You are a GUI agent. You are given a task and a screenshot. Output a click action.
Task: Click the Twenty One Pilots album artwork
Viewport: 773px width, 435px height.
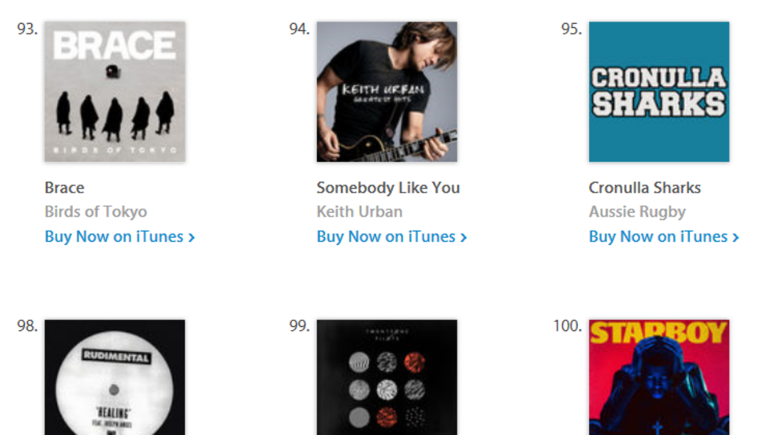tap(387, 378)
